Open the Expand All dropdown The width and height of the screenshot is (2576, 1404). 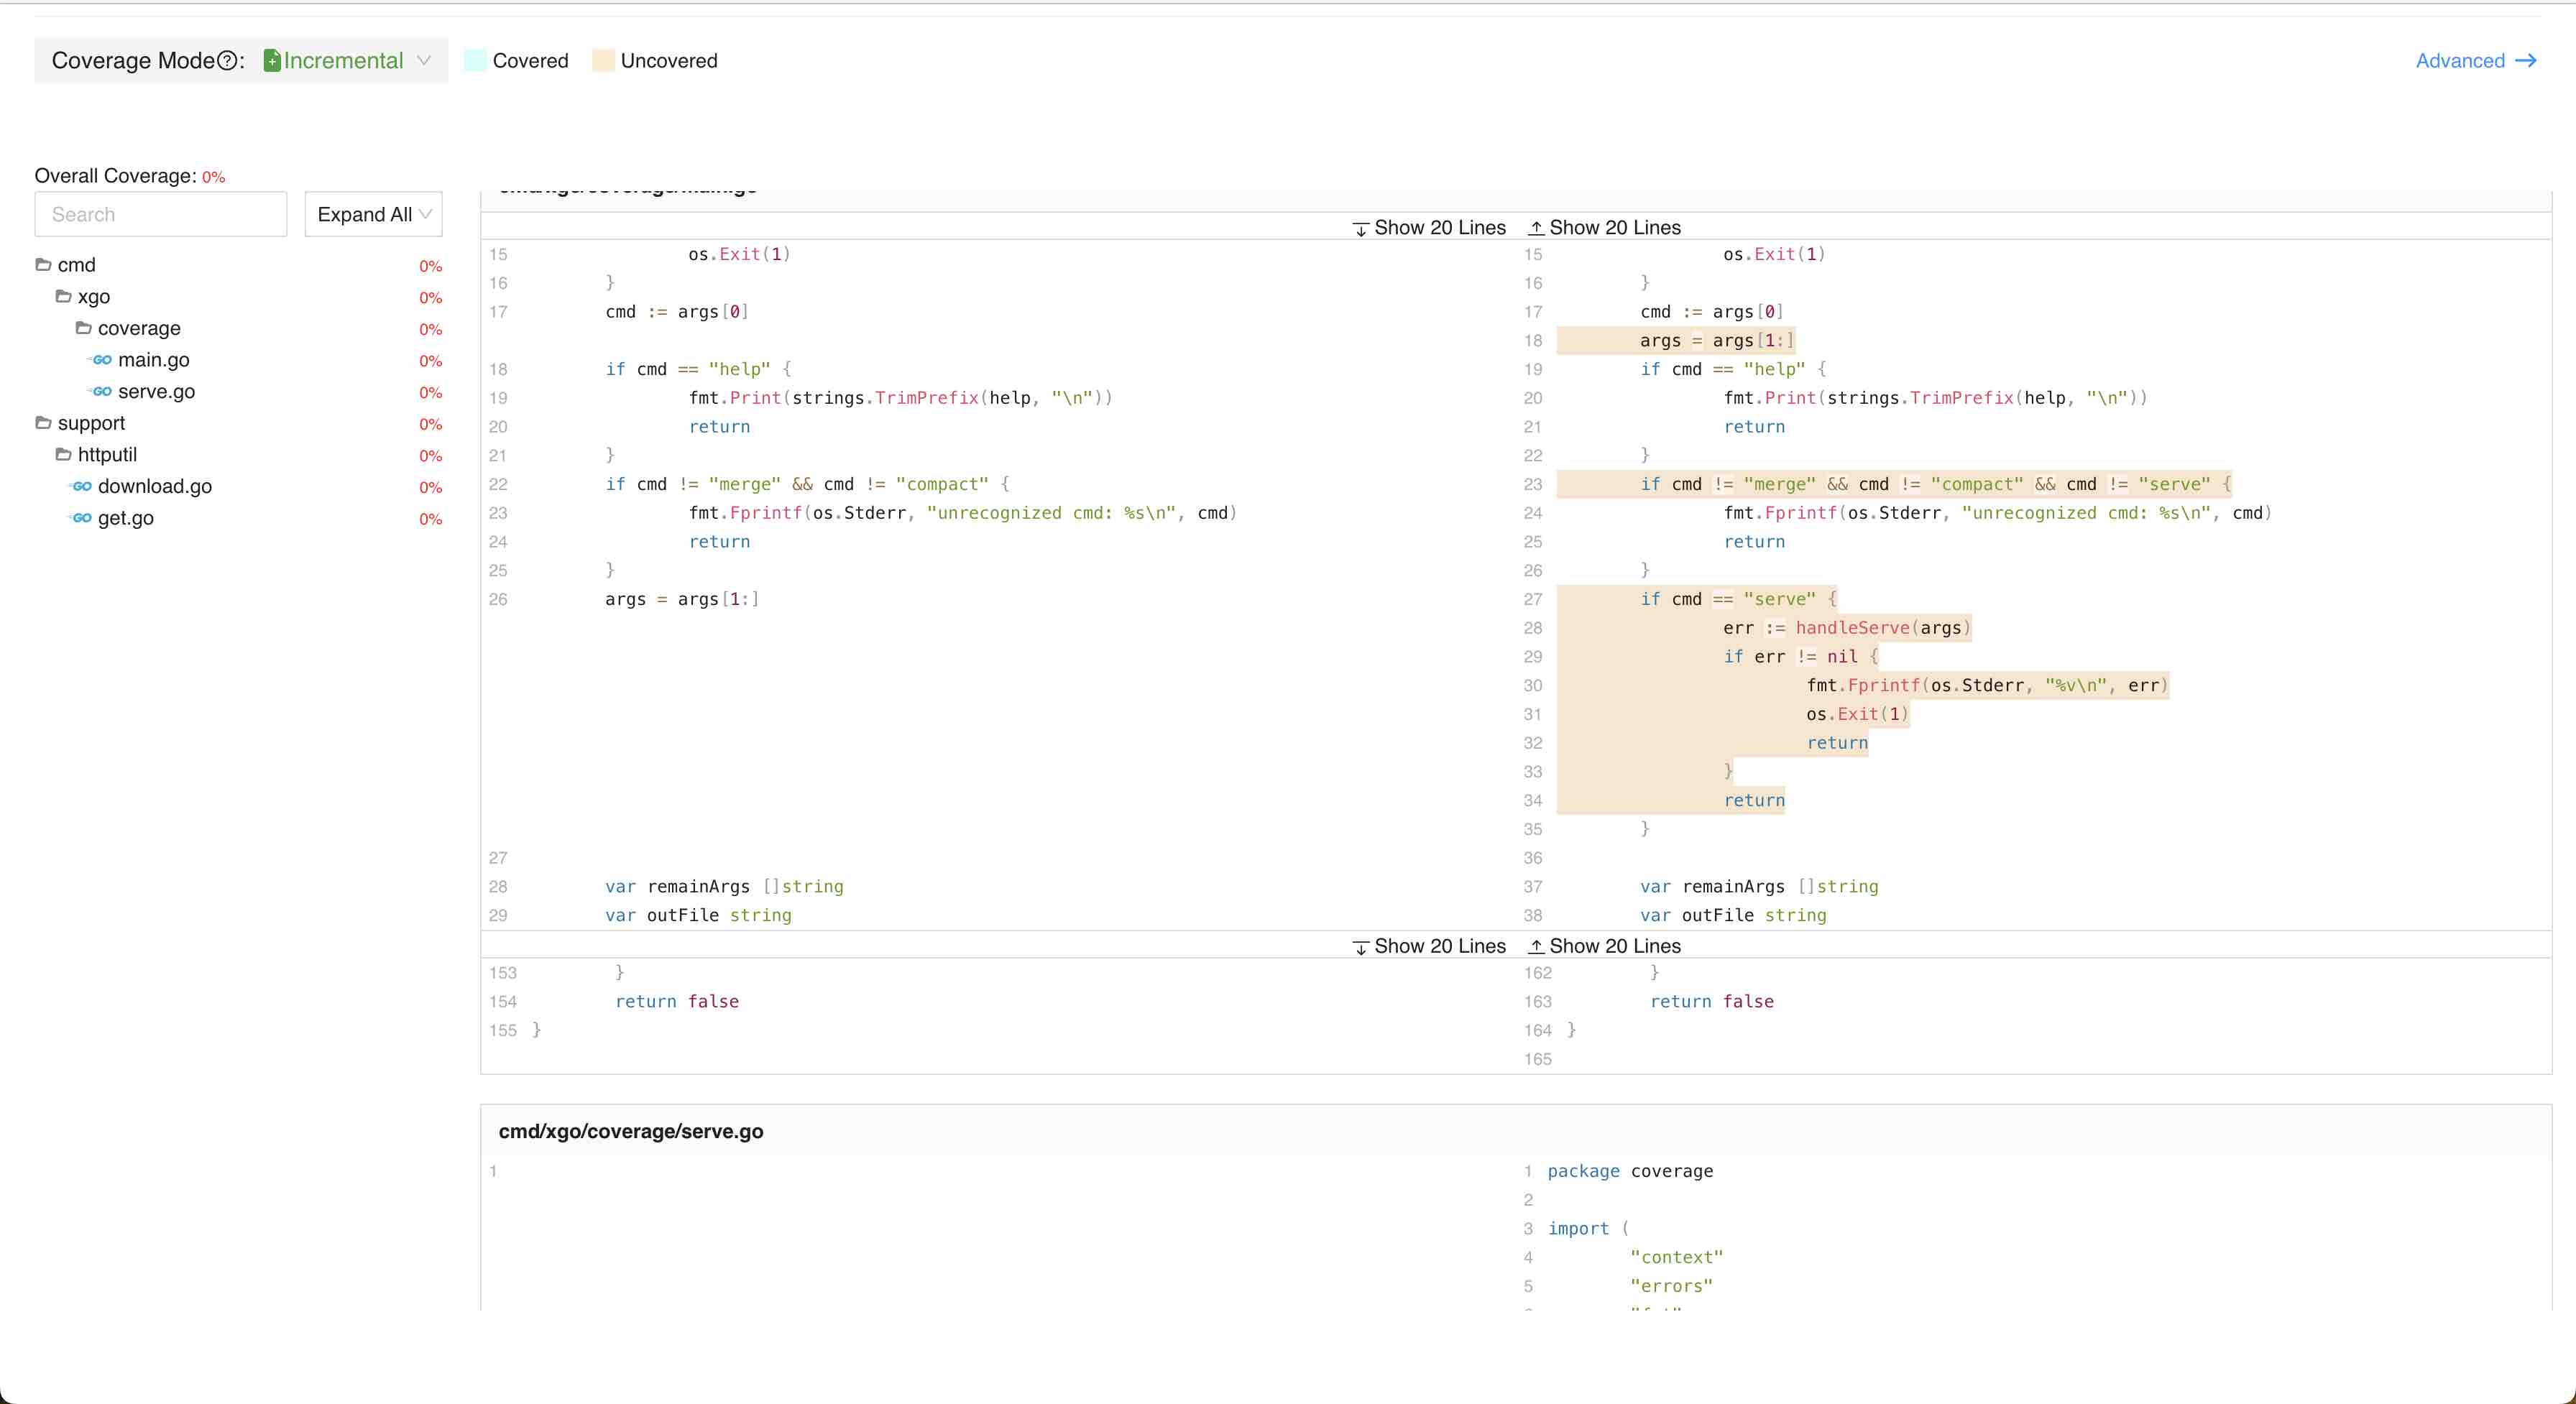tap(373, 215)
